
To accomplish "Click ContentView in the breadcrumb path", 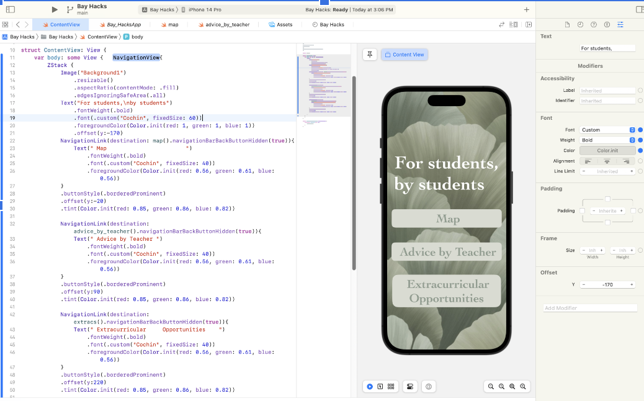I will (x=99, y=37).
